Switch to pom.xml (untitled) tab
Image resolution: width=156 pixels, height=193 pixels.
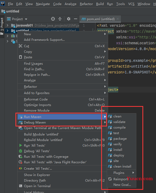[100, 19]
